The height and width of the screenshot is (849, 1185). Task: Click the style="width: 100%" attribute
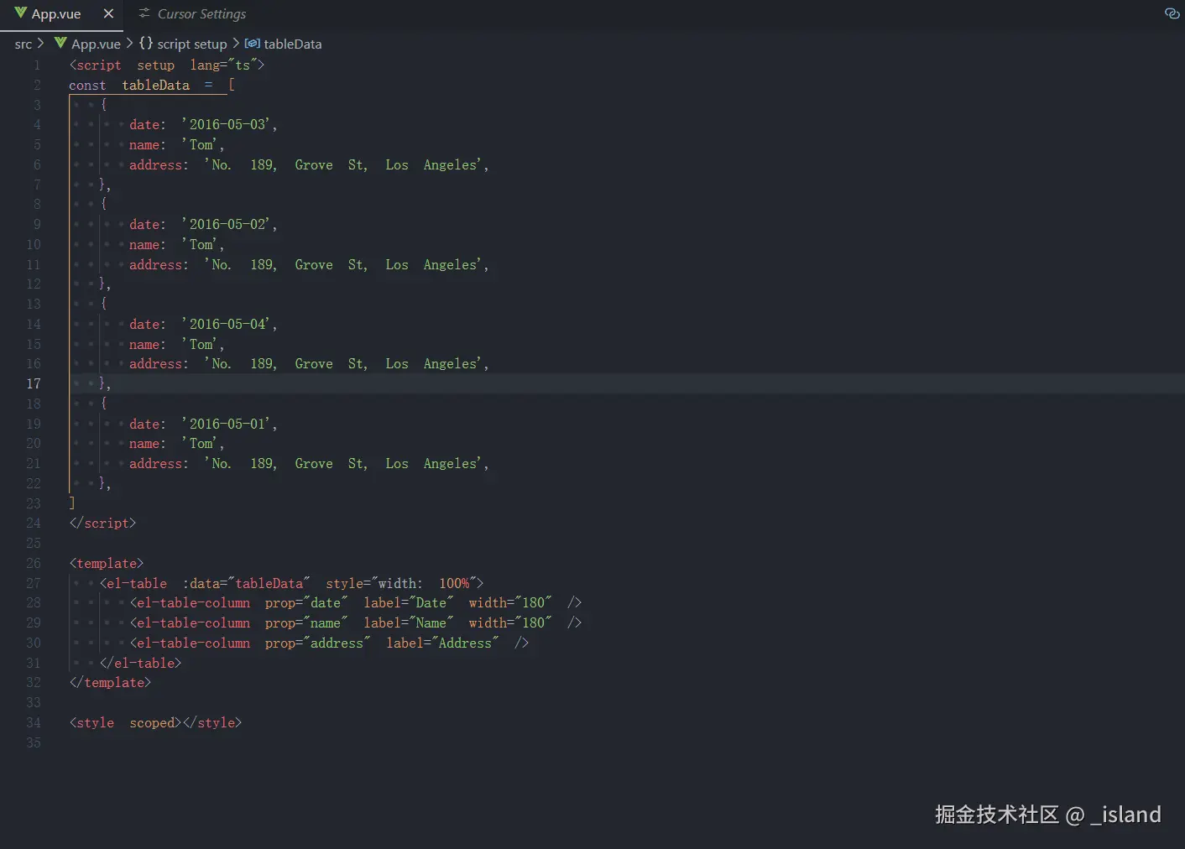click(x=401, y=584)
